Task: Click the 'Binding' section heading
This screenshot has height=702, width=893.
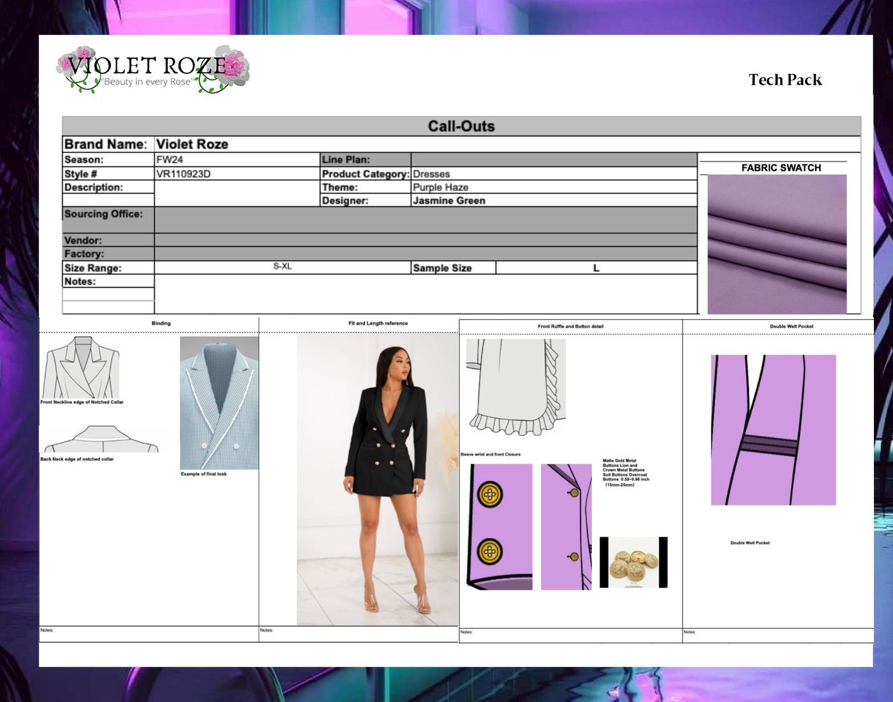Action: (161, 324)
